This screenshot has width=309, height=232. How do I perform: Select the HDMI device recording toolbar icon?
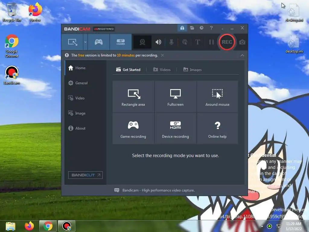tap(121, 42)
